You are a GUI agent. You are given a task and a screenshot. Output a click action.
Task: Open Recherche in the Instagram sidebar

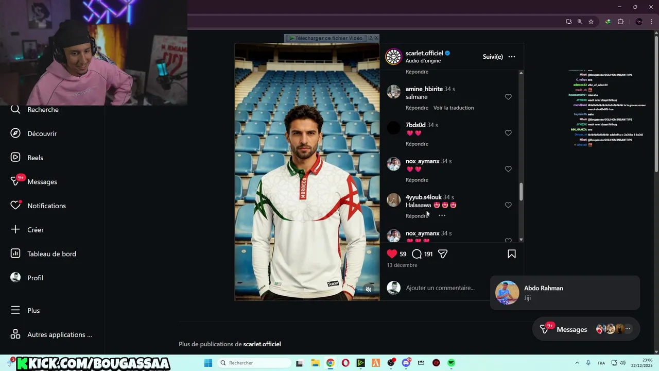35,110
